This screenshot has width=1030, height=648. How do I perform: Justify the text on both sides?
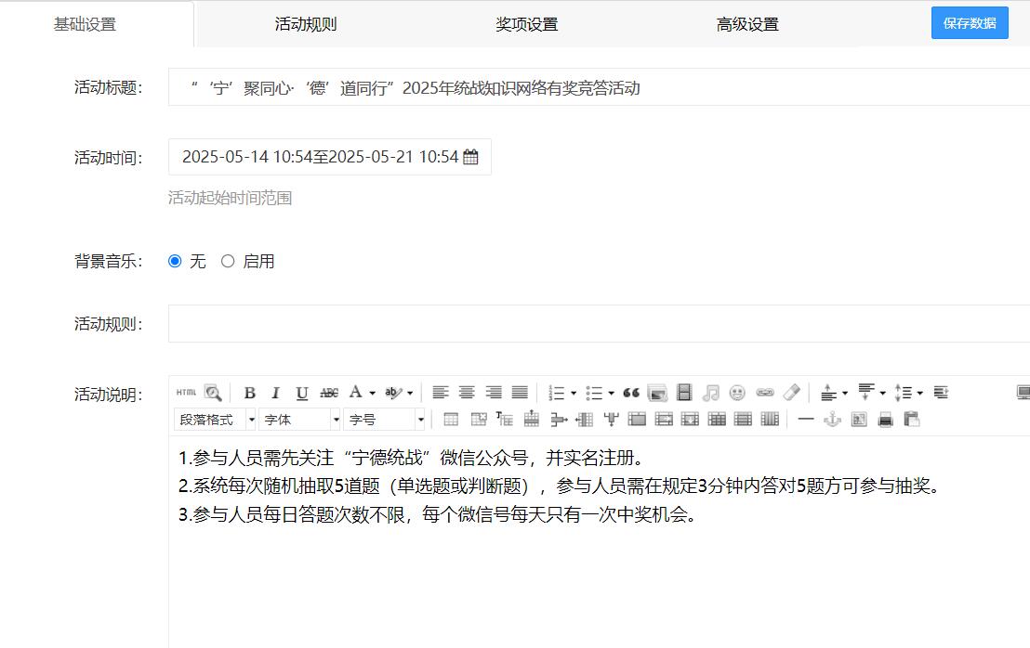520,393
